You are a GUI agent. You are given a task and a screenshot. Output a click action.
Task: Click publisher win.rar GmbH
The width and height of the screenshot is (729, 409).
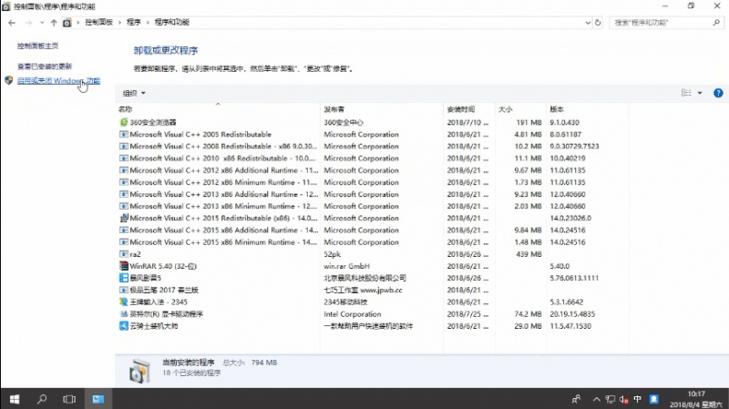click(x=347, y=266)
